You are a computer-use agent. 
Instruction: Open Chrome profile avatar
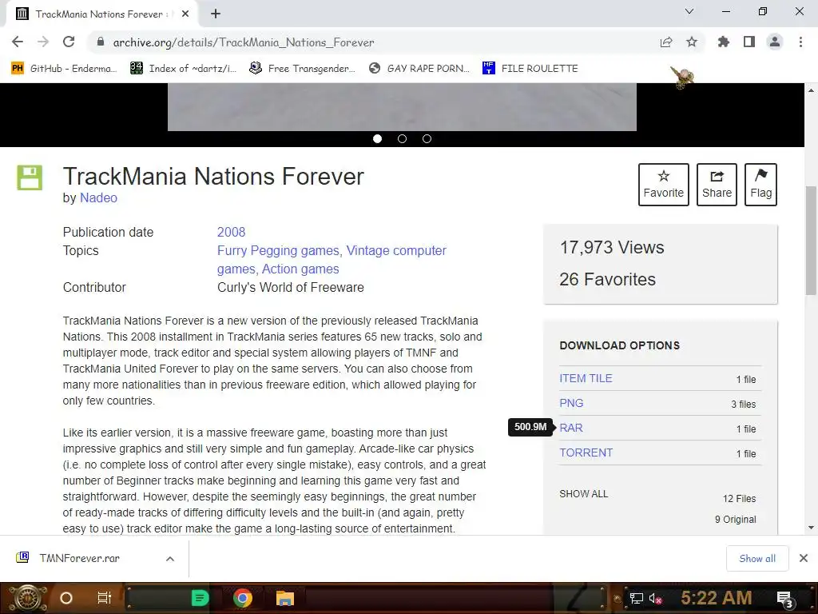point(775,42)
